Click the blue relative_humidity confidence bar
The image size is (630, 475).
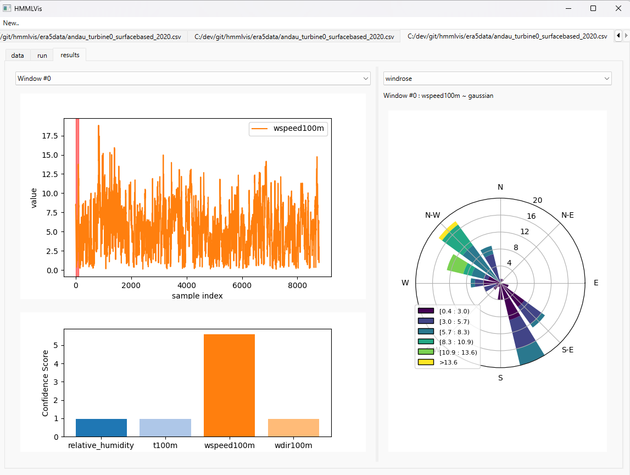point(101,428)
